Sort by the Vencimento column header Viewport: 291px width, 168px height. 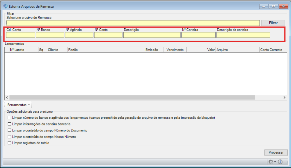[175, 50]
